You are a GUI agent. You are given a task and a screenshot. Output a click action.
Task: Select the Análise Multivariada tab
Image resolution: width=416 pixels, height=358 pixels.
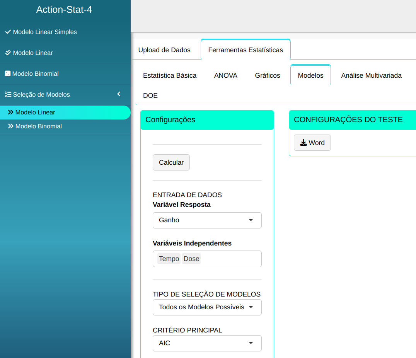371,75
